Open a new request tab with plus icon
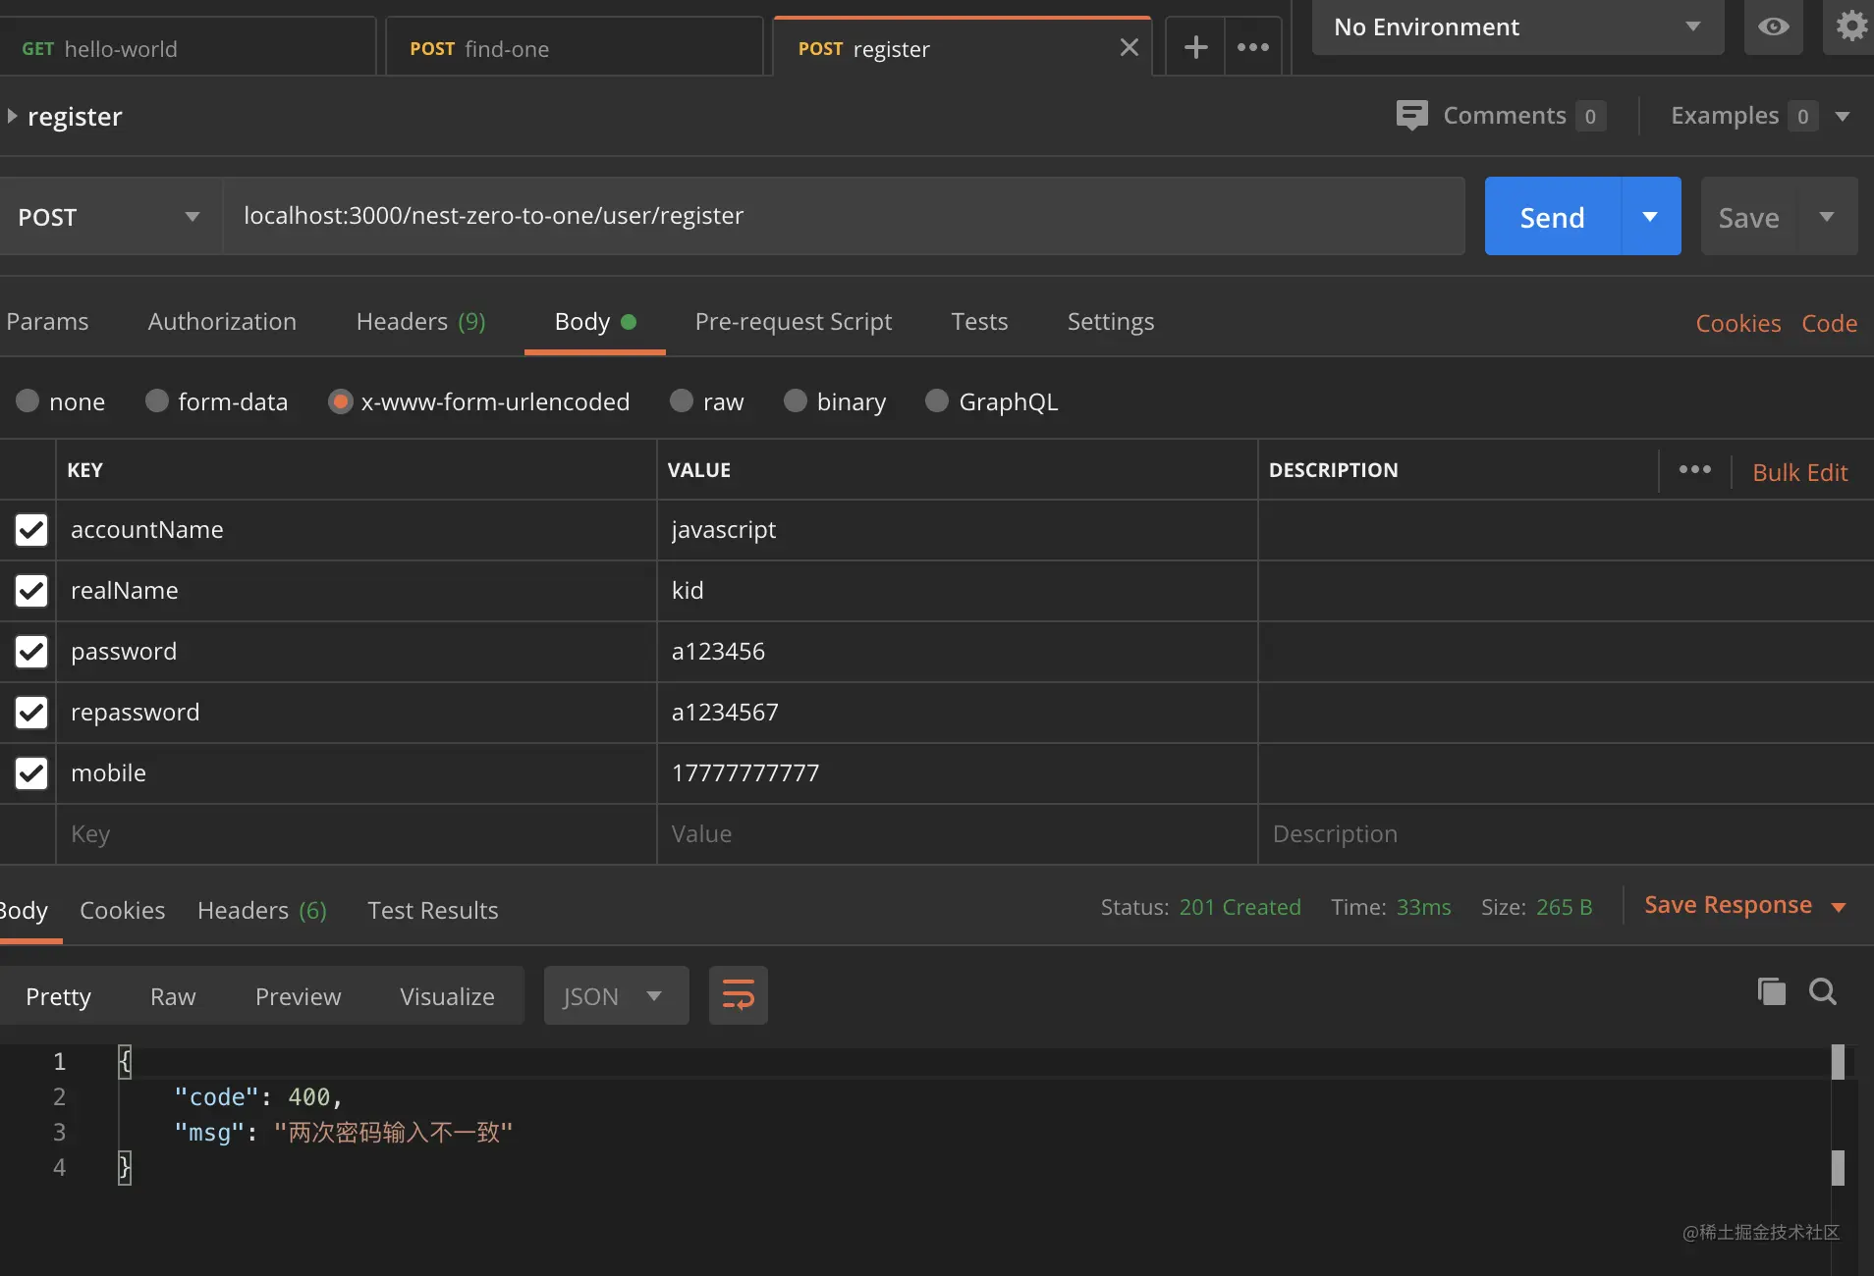 coord(1195,47)
